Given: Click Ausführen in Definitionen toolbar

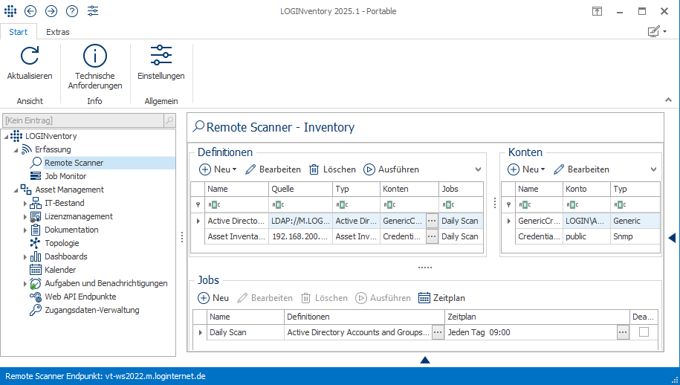Looking at the screenshot, I should pyautogui.click(x=392, y=169).
